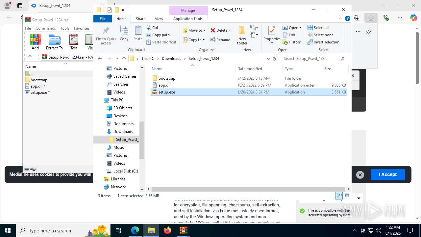Sort by Date modified column

coord(259,69)
